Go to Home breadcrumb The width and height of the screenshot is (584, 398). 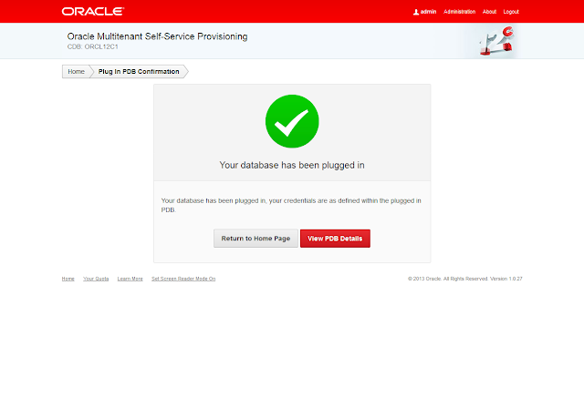(76, 71)
